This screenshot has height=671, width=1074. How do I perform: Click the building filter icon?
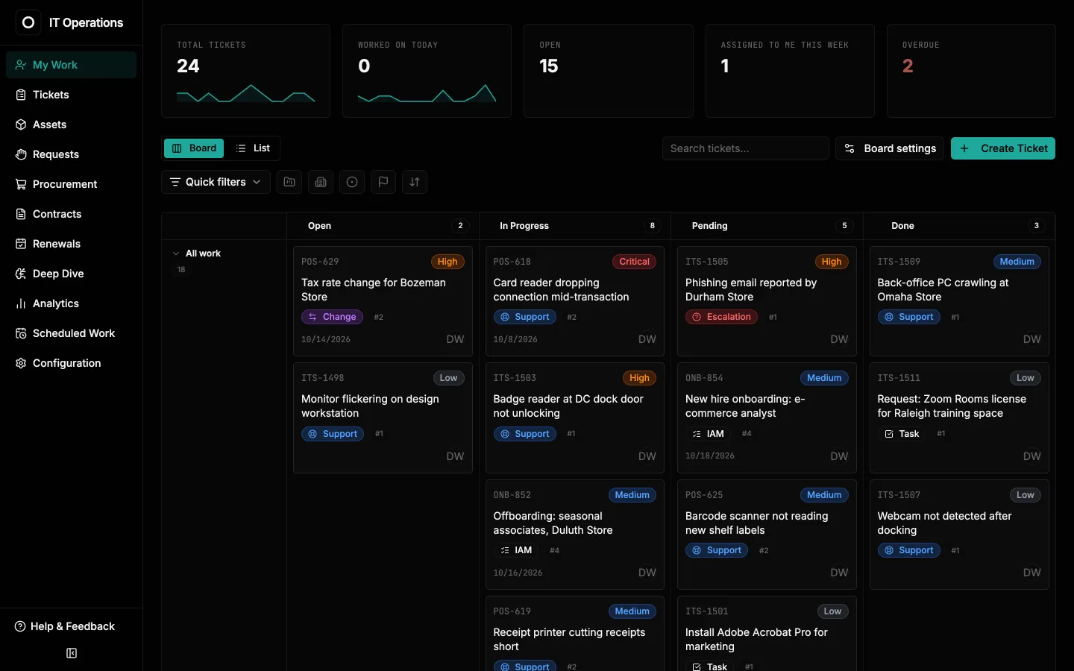point(321,182)
